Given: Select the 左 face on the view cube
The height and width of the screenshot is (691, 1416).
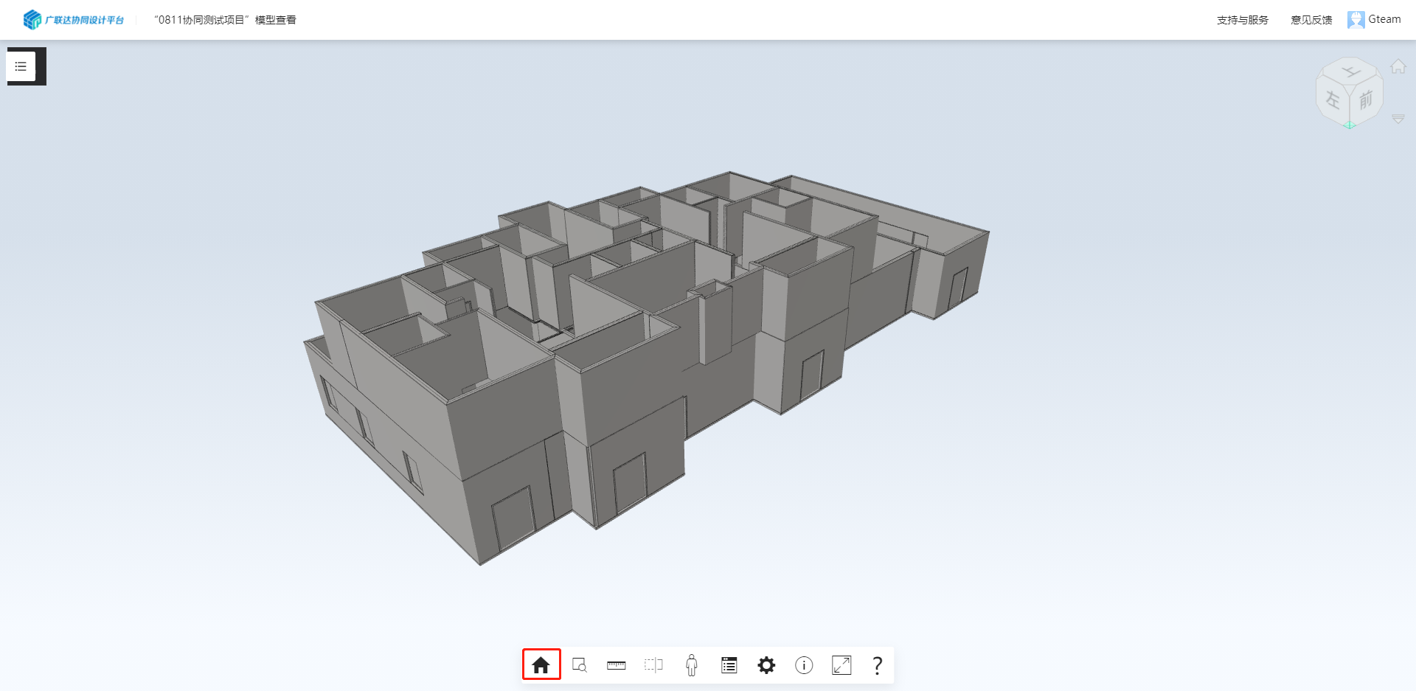Looking at the screenshot, I should (x=1333, y=100).
